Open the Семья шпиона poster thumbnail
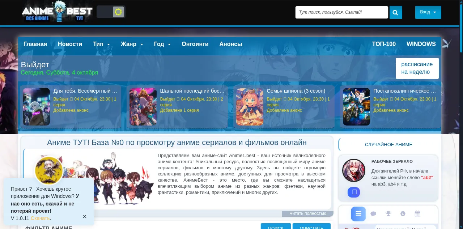Screen dimensions: 463x229 250,107
